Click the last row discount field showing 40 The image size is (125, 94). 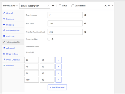tap(47, 80)
